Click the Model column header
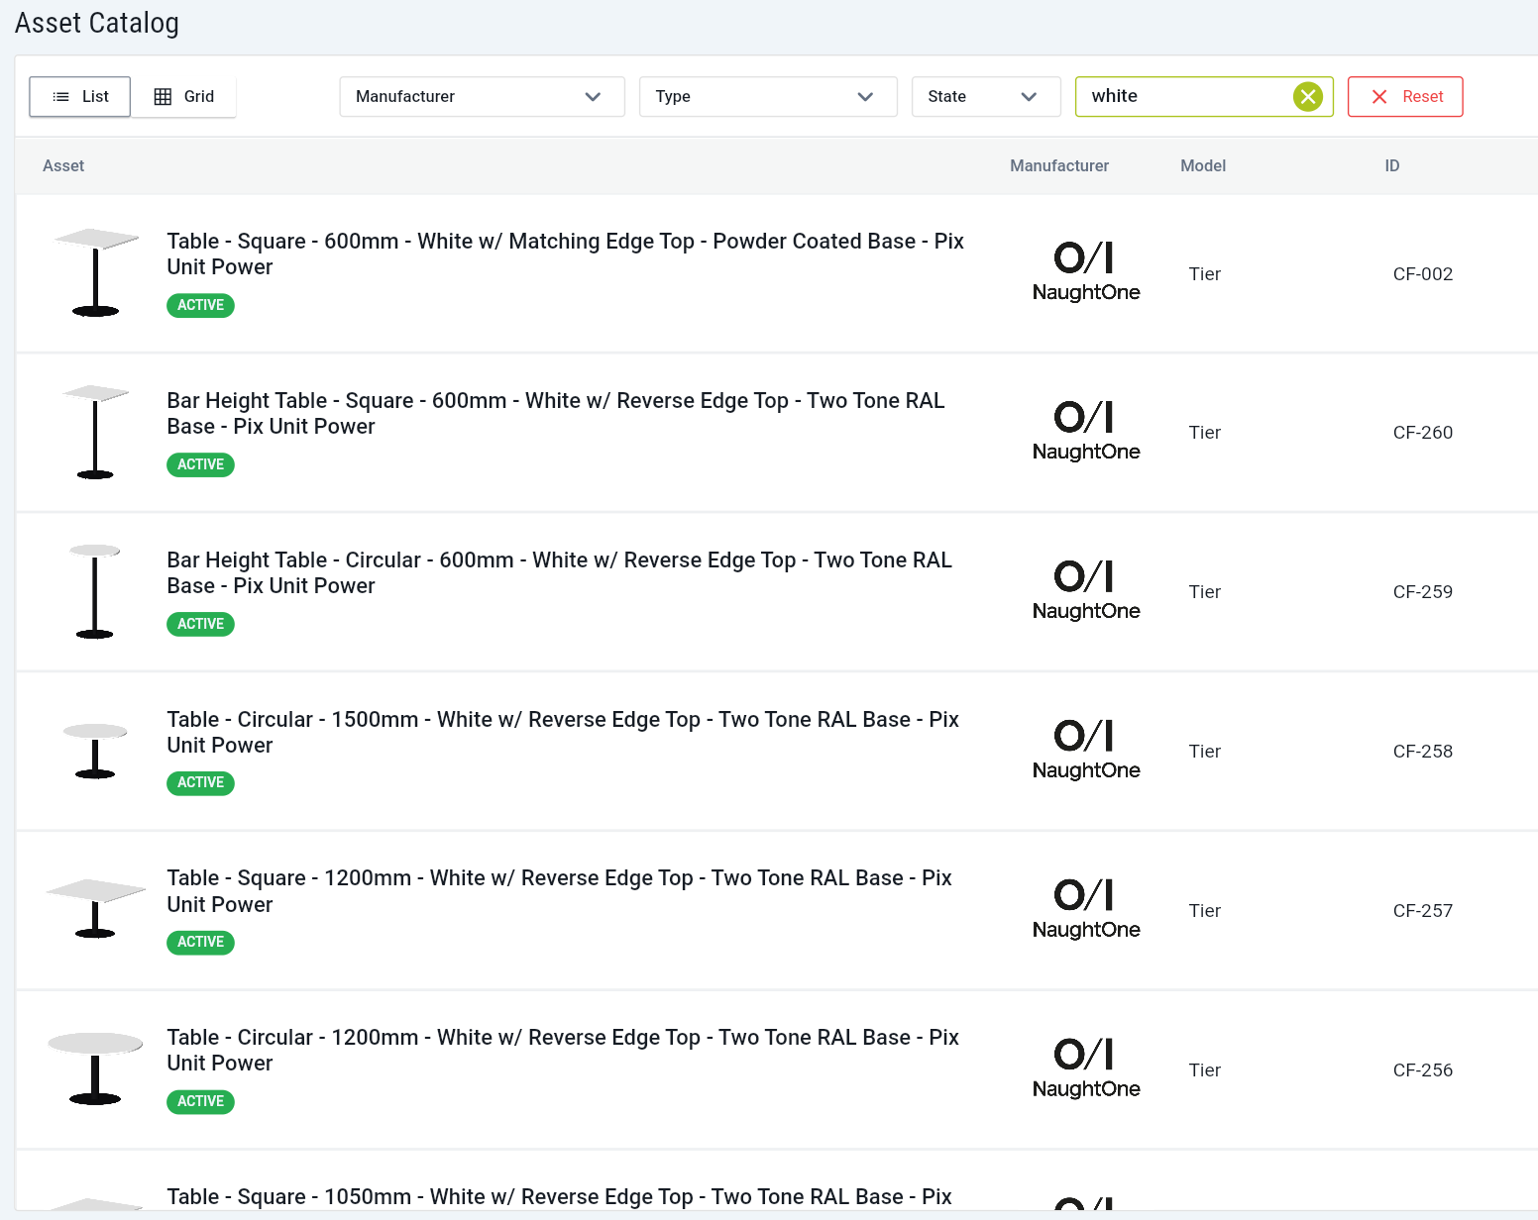The image size is (1538, 1220). [x=1203, y=165]
